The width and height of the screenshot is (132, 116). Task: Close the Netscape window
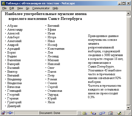pyautogui.click(x=128, y=3)
